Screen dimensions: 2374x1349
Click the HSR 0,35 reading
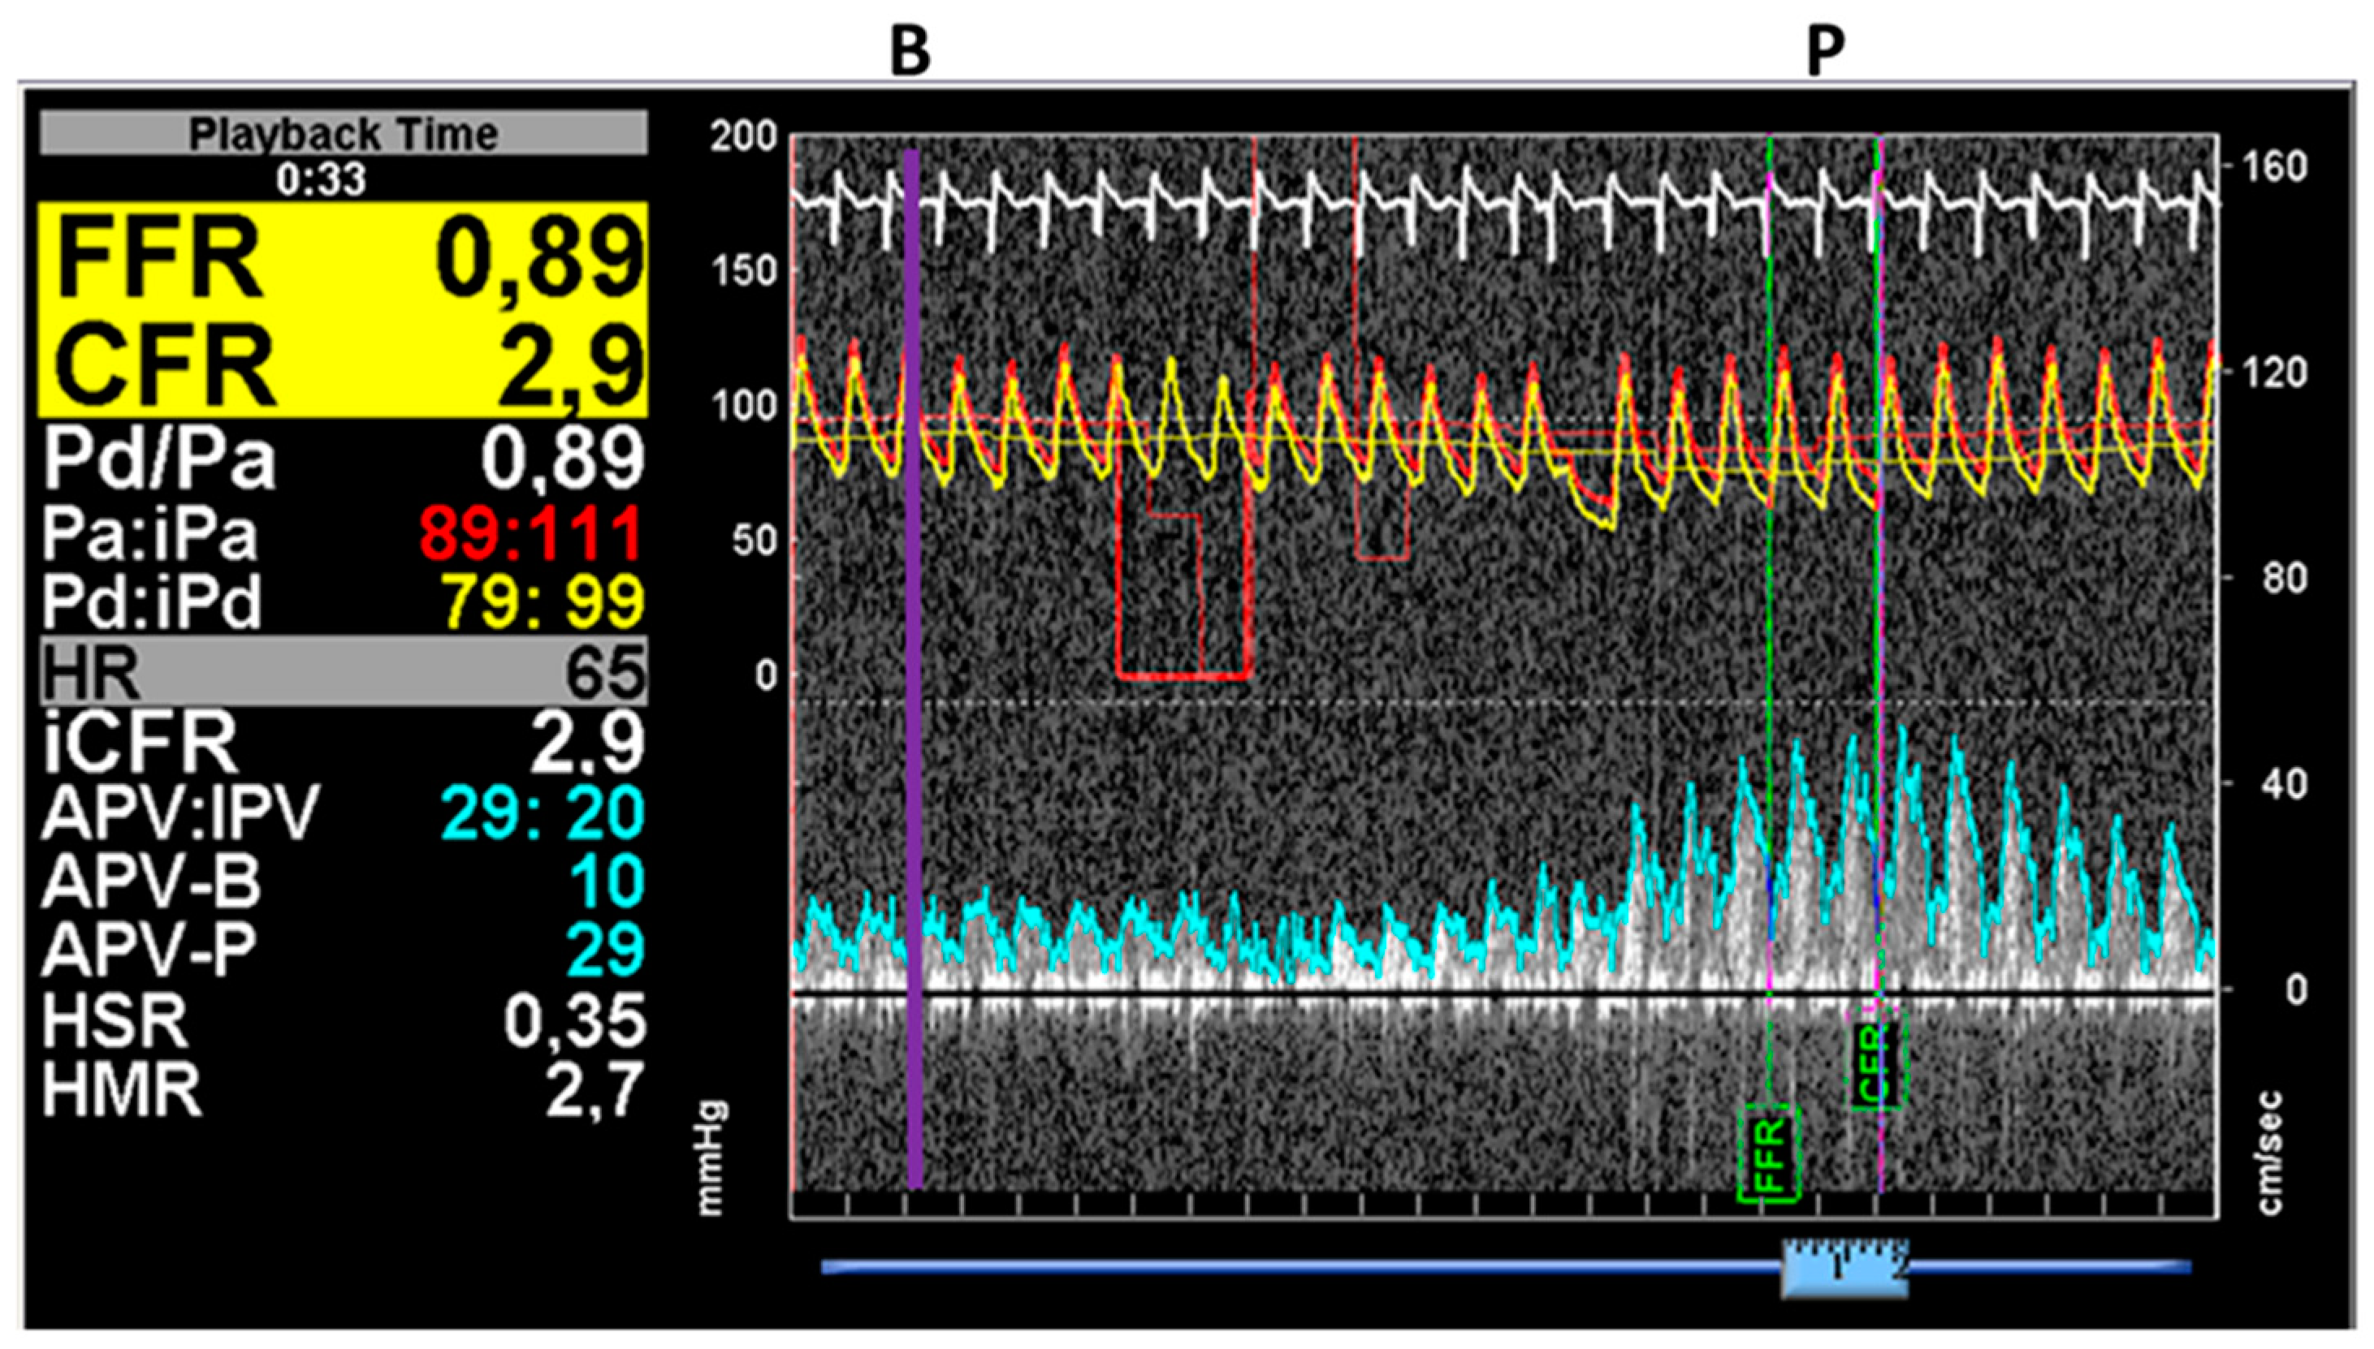(575, 1020)
